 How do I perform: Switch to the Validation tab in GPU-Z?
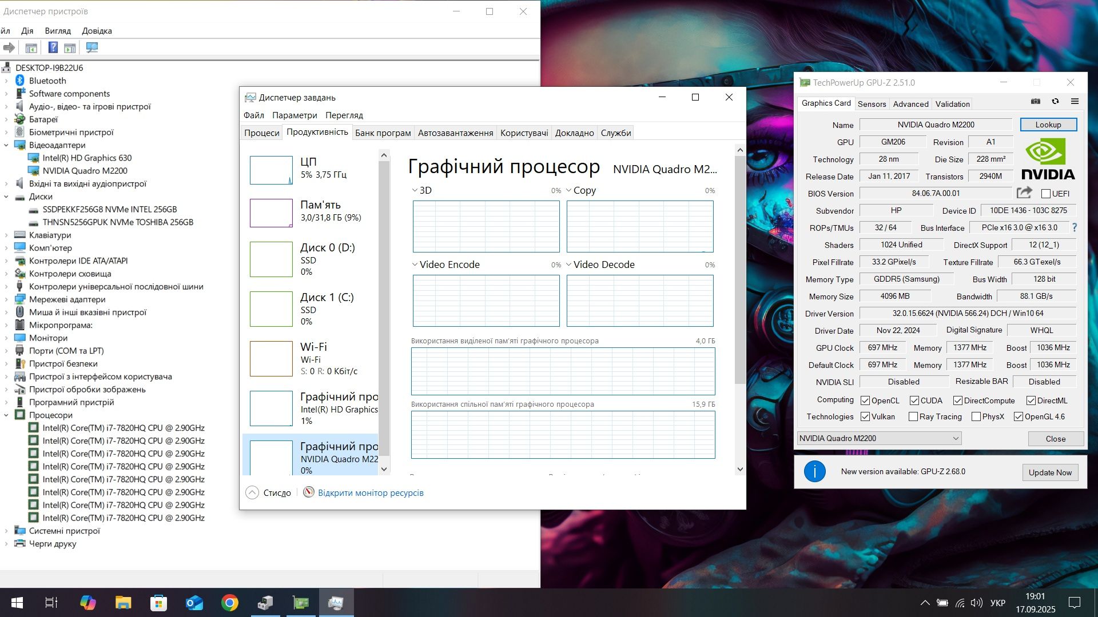click(x=952, y=104)
